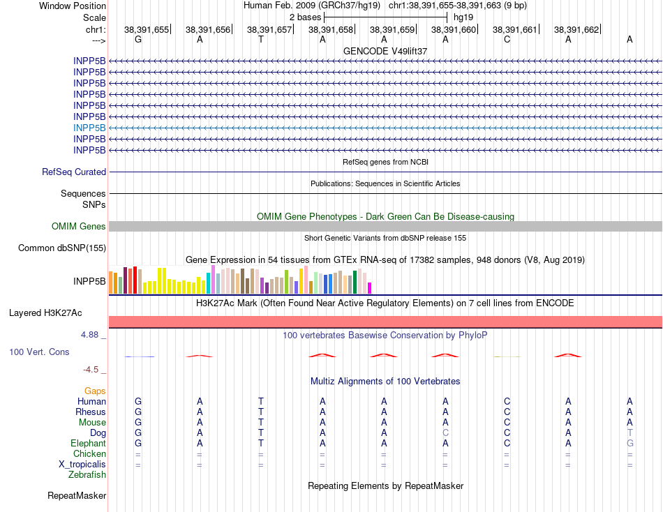This screenshot has height=512, width=663.
Task: Click the GENCODE V49lift37 track title
Action: point(385,51)
